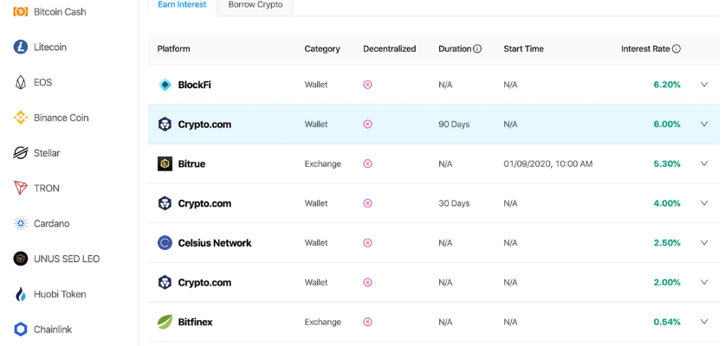Switch to the Borrow Crypto tab
The height and width of the screenshot is (346, 725).
point(256,6)
